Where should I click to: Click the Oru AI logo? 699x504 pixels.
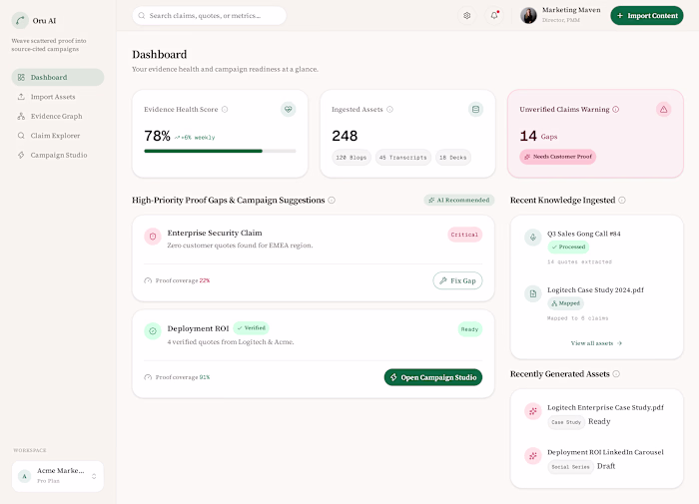pos(20,21)
